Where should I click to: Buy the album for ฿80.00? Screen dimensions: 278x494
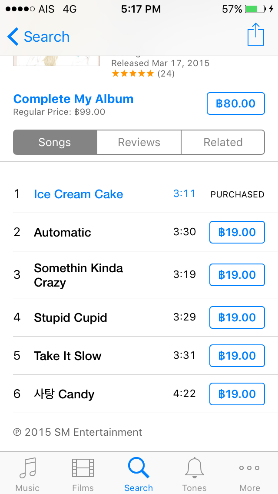(x=235, y=103)
